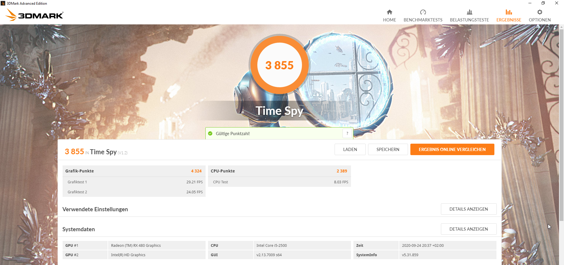Screen dimensions: 564x265
Task: Click the CPU Test row label
Action: coord(220,182)
